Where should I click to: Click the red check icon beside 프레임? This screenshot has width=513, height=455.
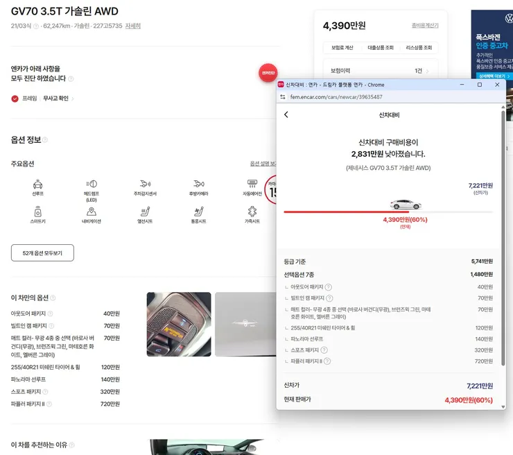(x=15, y=98)
